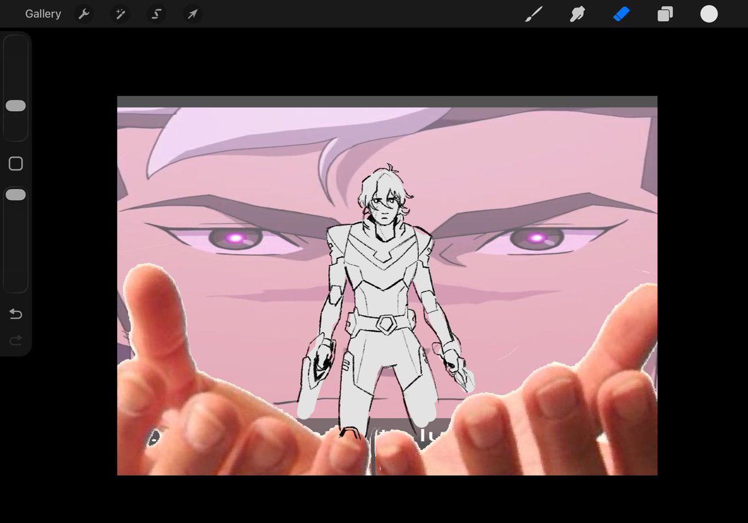Select the Eraser tool
The image size is (748, 523).
click(621, 14)
